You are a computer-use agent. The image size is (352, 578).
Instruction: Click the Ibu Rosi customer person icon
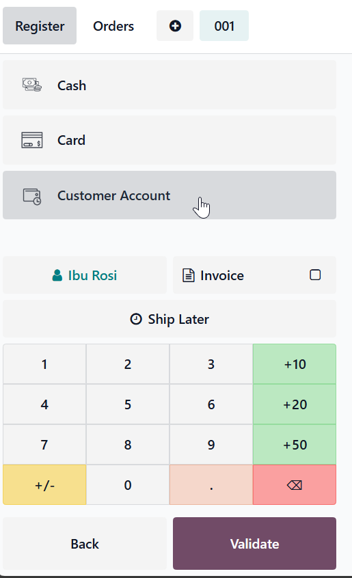click(x=57, y=275)
